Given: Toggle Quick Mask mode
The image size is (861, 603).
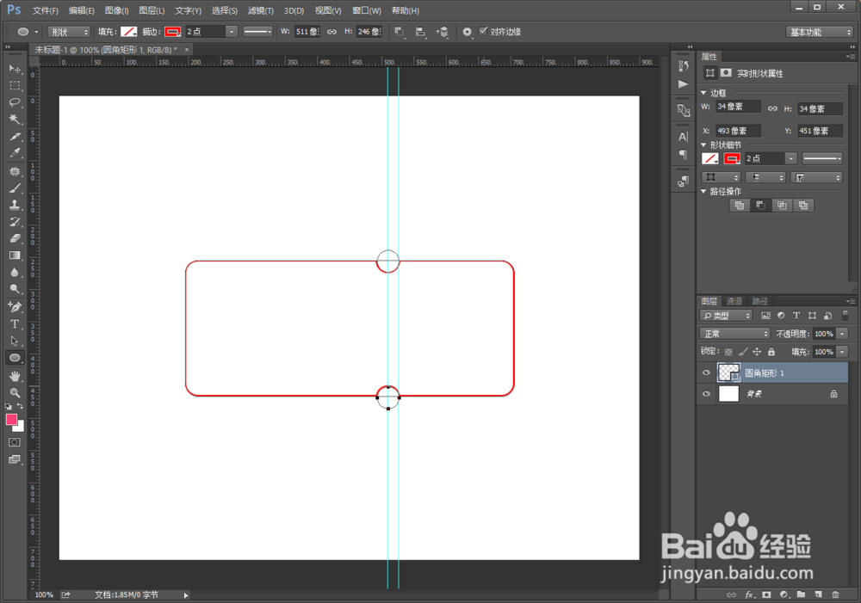Looking at the screenshot, I should (x=15, y=442).
